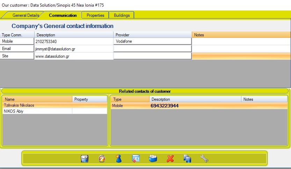
Task: Click the wrench settings icon
Action: coord(204,159)
